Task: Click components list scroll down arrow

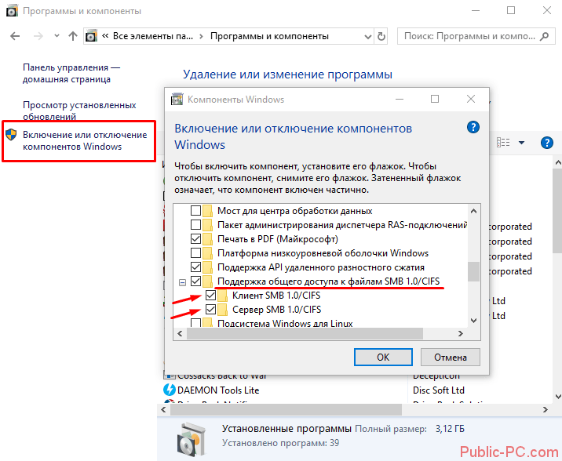Action: (x=473, y=321)
